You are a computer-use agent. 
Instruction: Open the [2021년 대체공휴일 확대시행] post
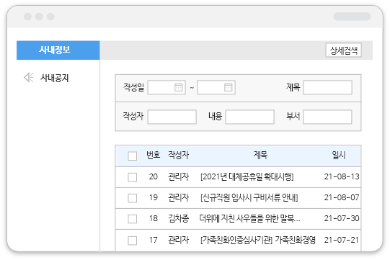[247, 176]
